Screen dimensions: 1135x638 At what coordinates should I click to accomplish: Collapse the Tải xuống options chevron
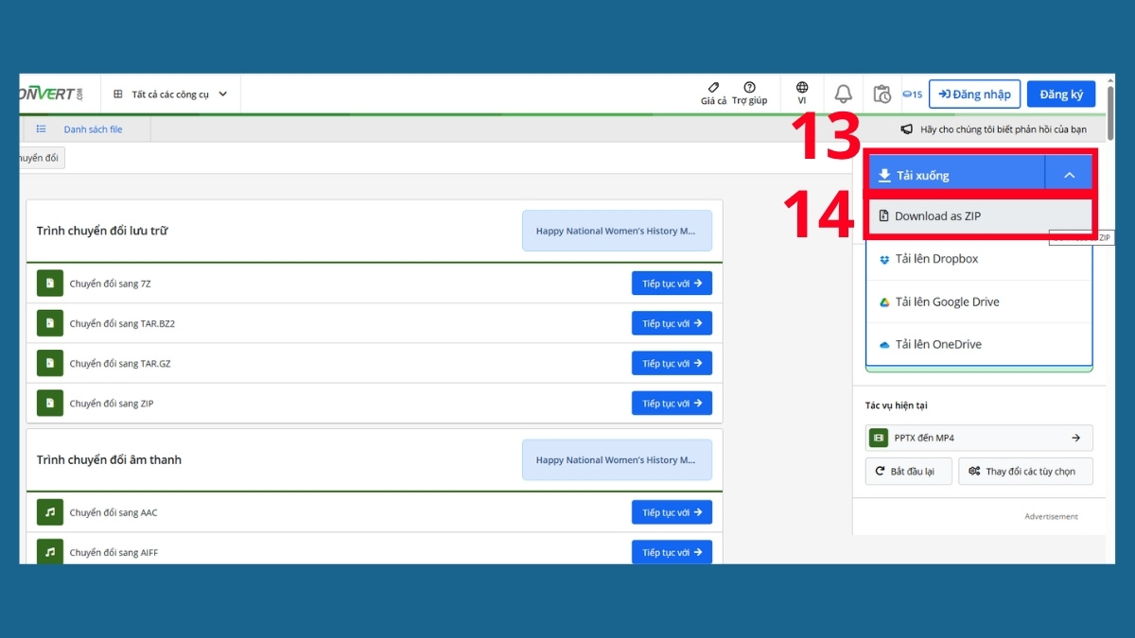click(x=1070, y=175)
